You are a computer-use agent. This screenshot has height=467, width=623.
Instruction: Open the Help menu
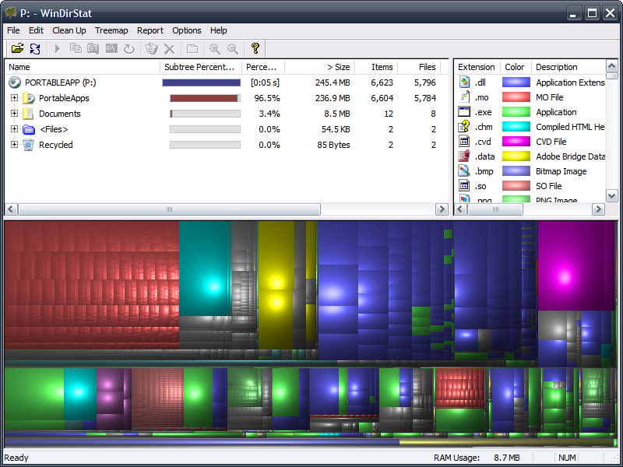click(x=219, y=30)
